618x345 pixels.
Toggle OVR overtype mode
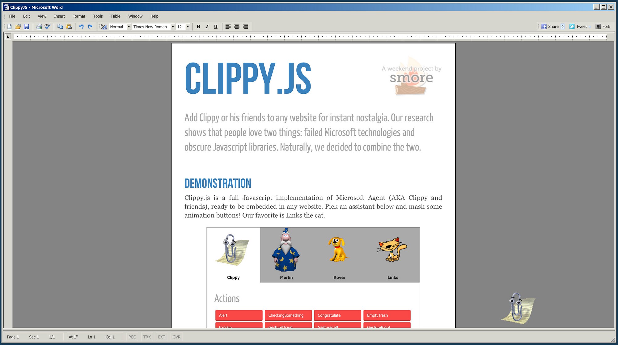click(176, 337)
